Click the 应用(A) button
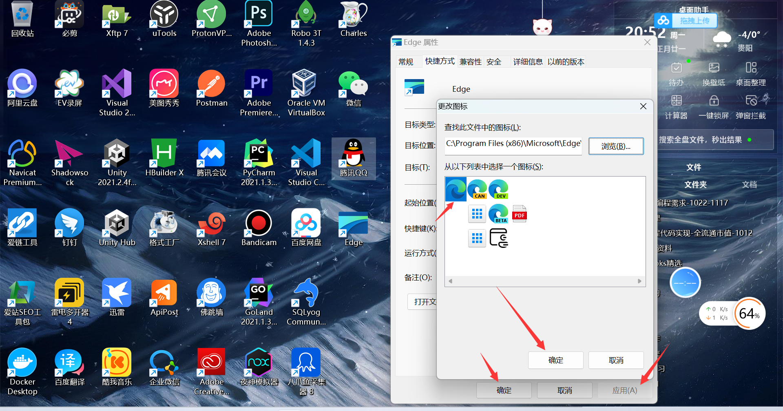This screenshot has width=783, height=411. tap(625, 390)
